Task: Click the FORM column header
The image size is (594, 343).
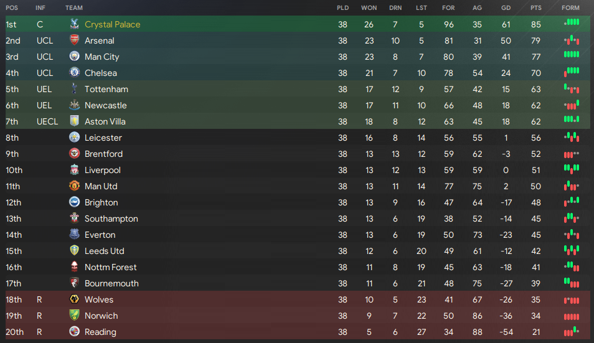Action: click(570, 7)
